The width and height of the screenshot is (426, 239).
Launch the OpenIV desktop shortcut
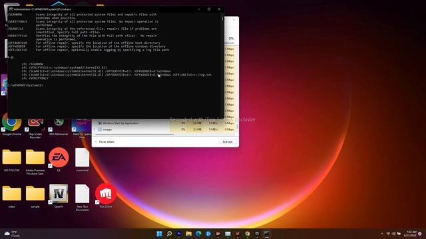(59, 196)
